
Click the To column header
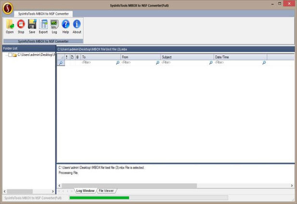tap(101, 57)
